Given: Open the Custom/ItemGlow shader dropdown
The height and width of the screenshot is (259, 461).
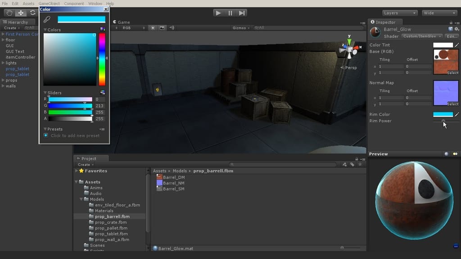Looking at the screenshot, I should coord(421,36).
